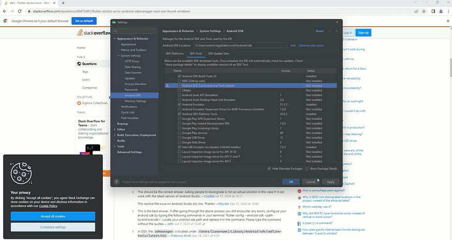Click the Edit link for SDK location
Image resolution: width=452 pixels, height=240 pixels.
click(x=293, y=45)
